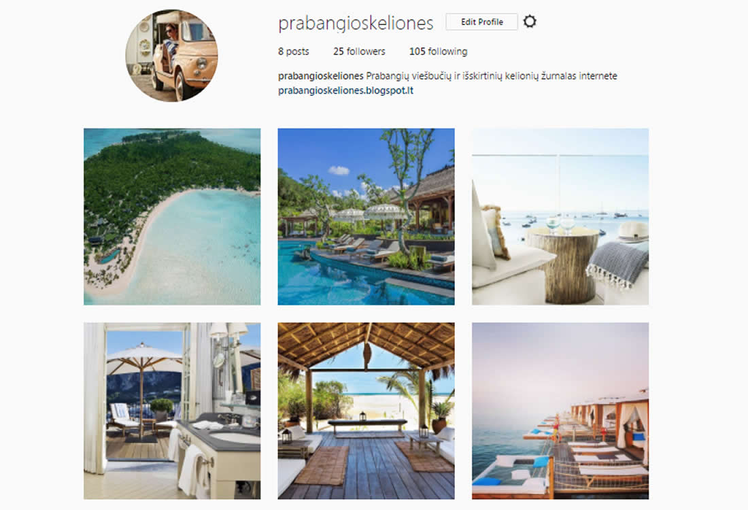Screen dimensions: 748x510
Task: Click the wooden bench in the pavilion photo
Action: point(367,424)
